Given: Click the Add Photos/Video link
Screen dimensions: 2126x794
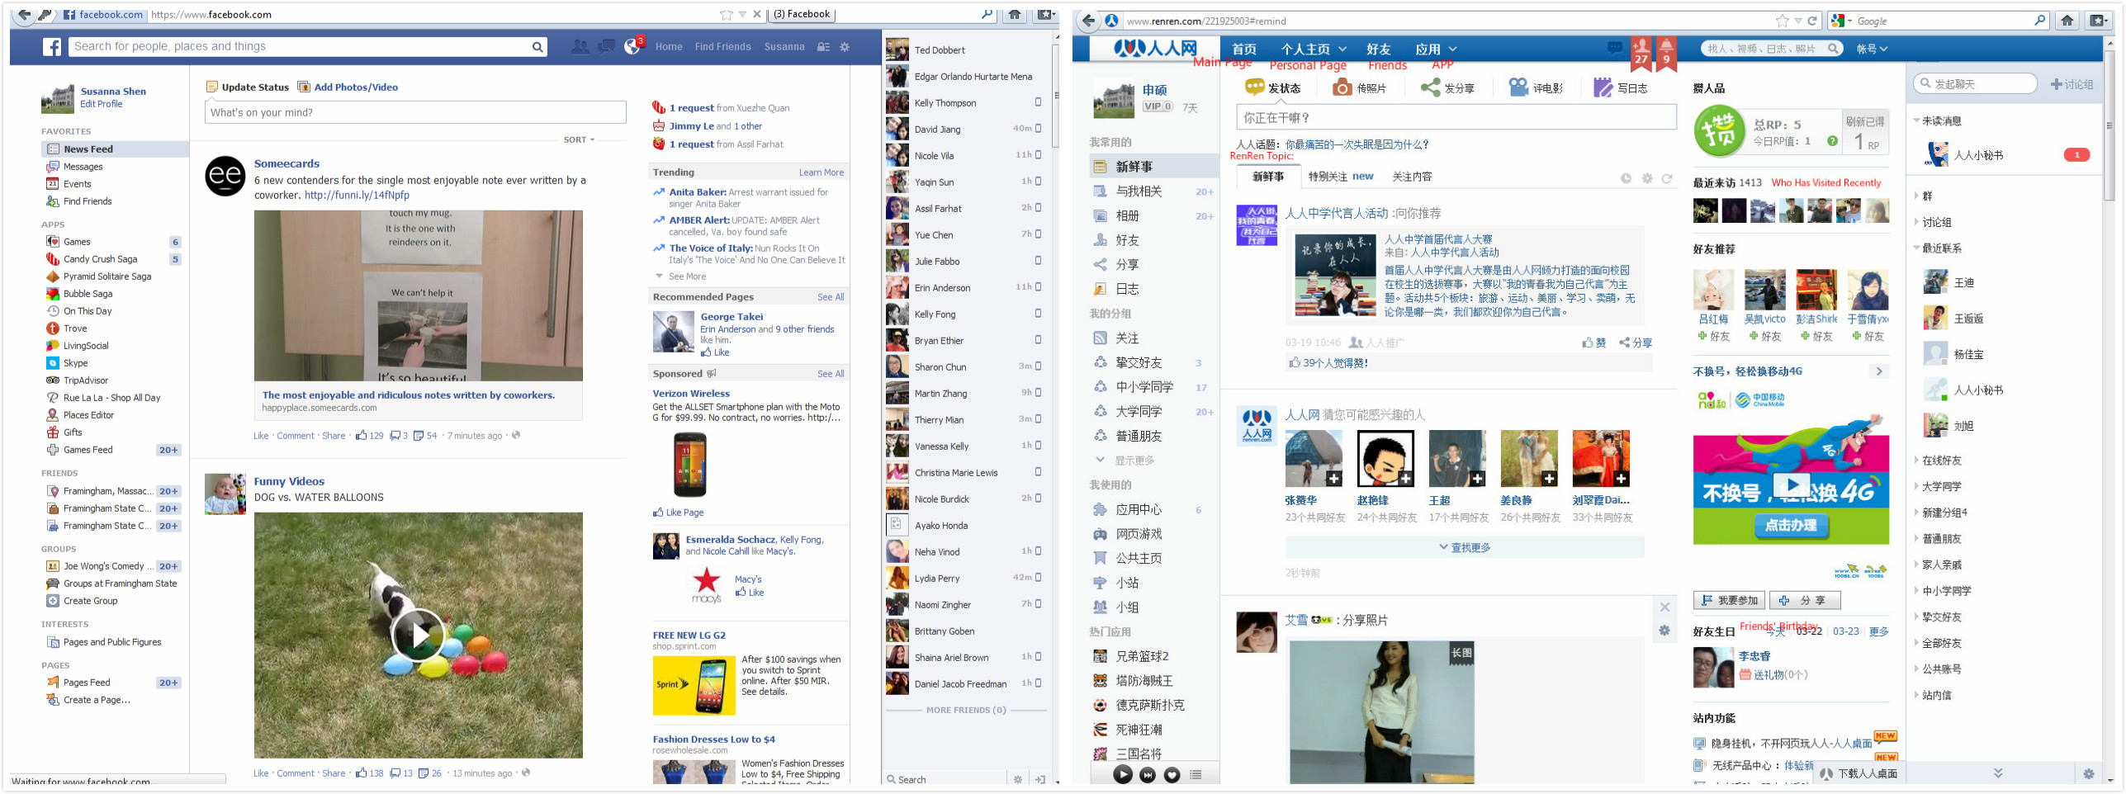Looking at the screenshot, I should click(355, 87).
